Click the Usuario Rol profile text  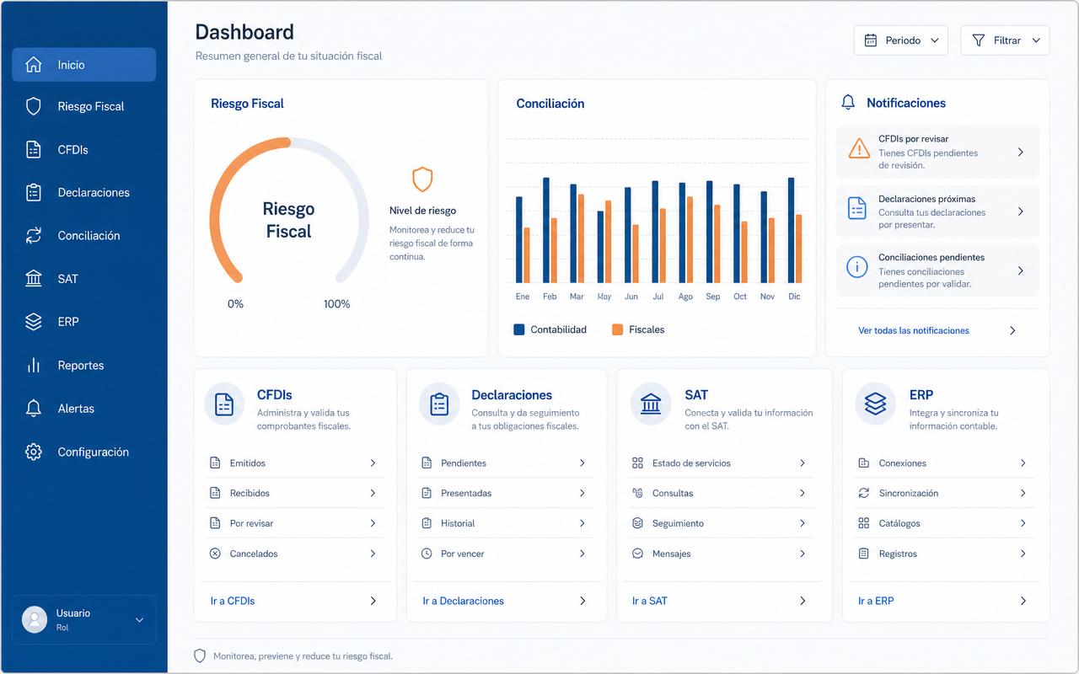click(x=73, y=620)
